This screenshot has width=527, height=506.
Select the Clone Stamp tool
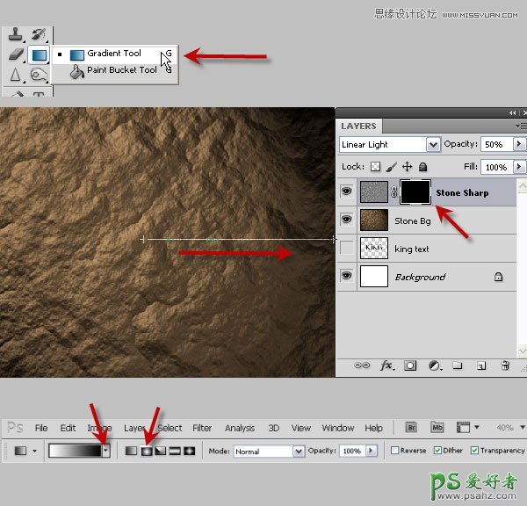pos(16,35)
